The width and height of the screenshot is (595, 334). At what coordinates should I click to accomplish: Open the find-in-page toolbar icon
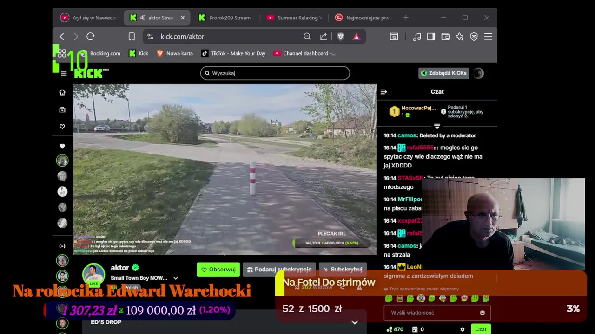(x=394, y=36)
